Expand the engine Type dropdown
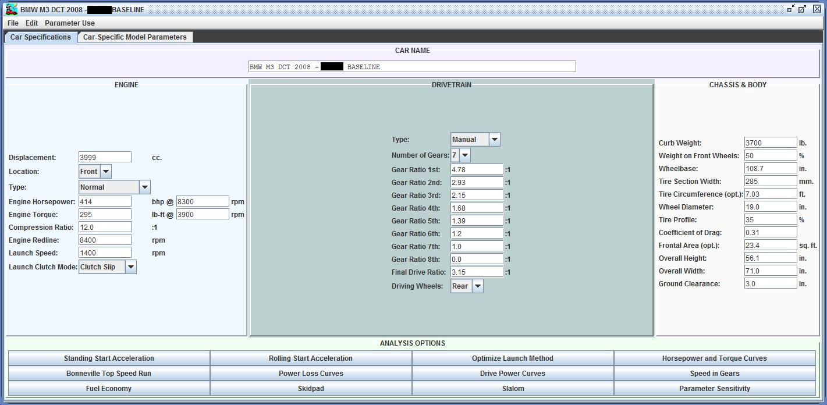Viewport: 827px width, 405px height. [x=144, y=187]
